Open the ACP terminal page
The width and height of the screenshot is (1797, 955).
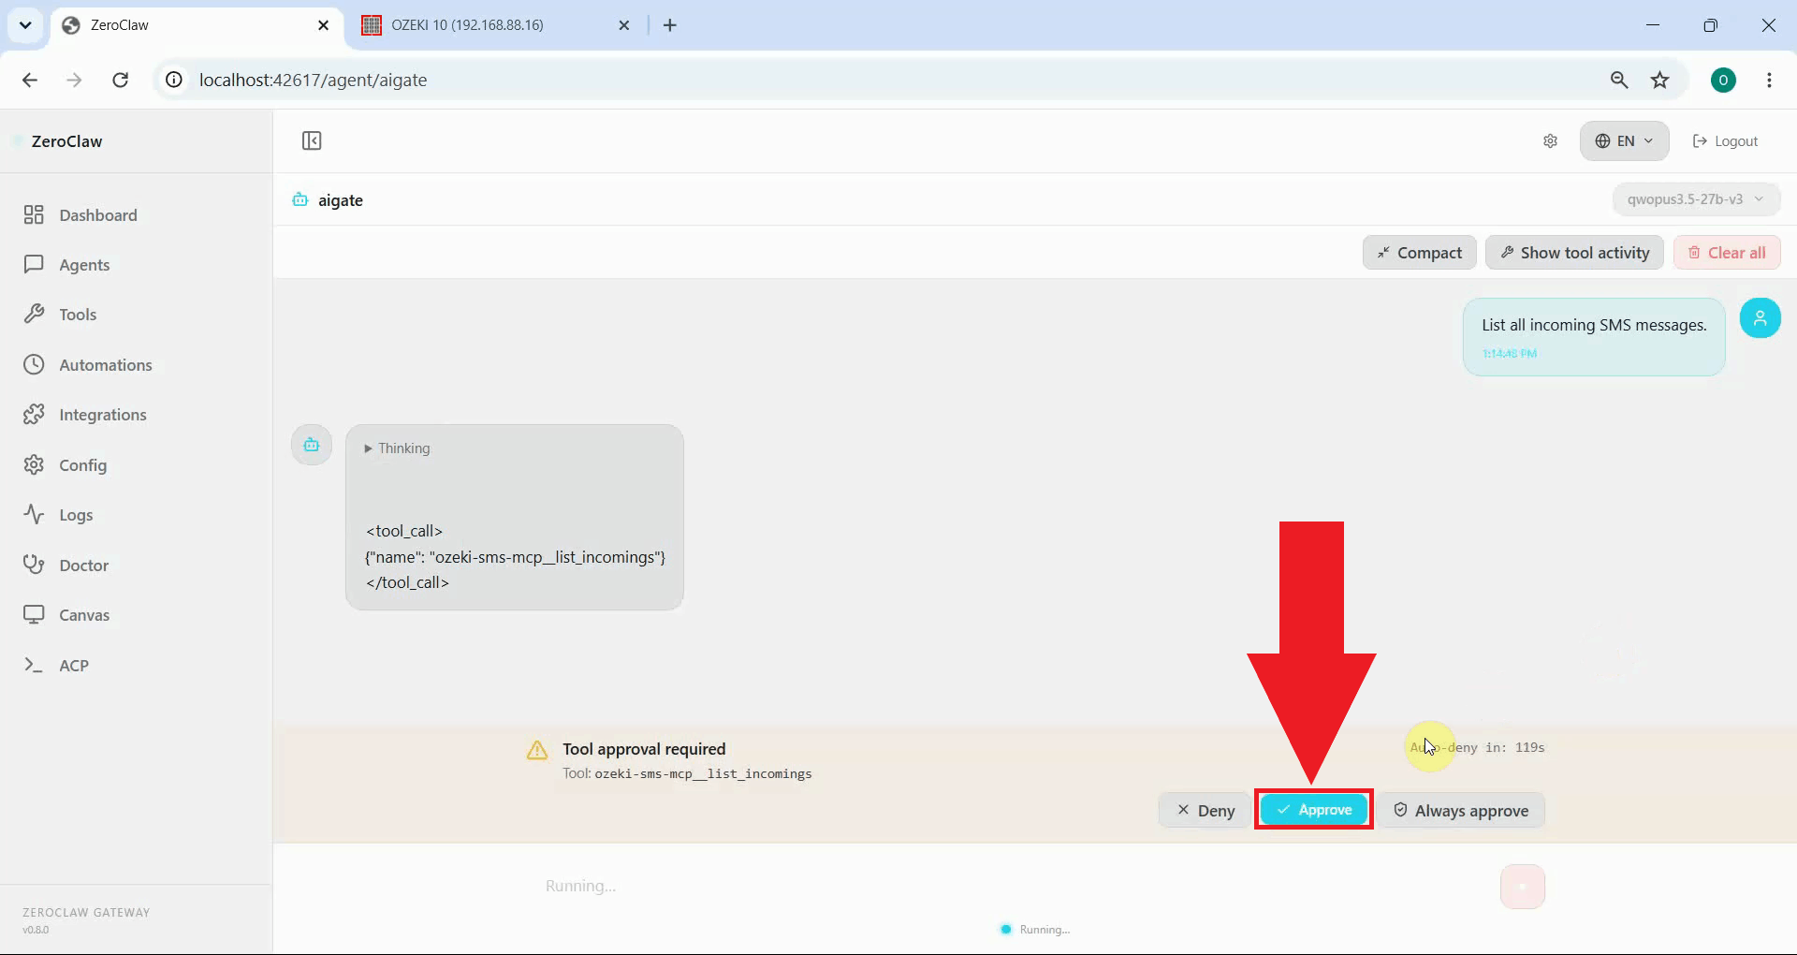click(x=56, y=666)
